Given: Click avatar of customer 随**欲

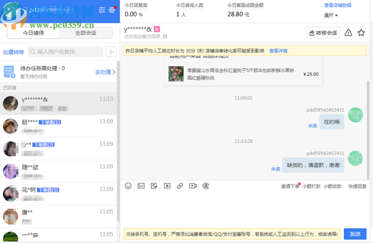Looking at the screenshot, I should point(11,171).
